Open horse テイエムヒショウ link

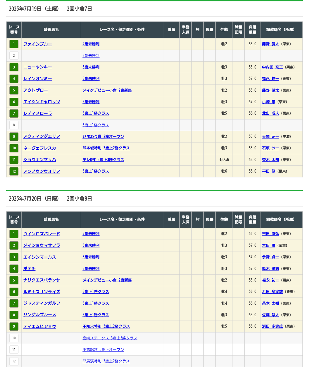pos(39,327)
